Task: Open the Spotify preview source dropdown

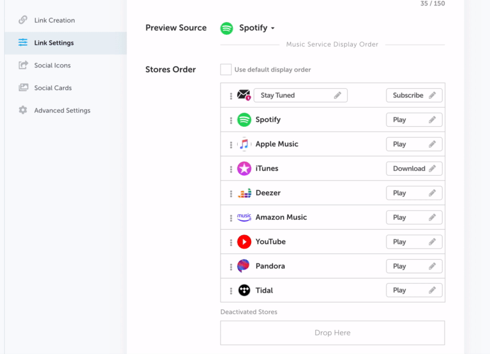Action: click(x=257, y=28)
